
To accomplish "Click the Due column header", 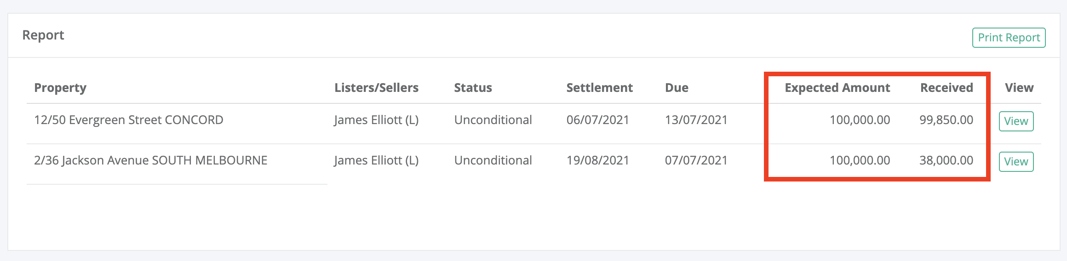I will pyautogui.click(x=677, y=88).
